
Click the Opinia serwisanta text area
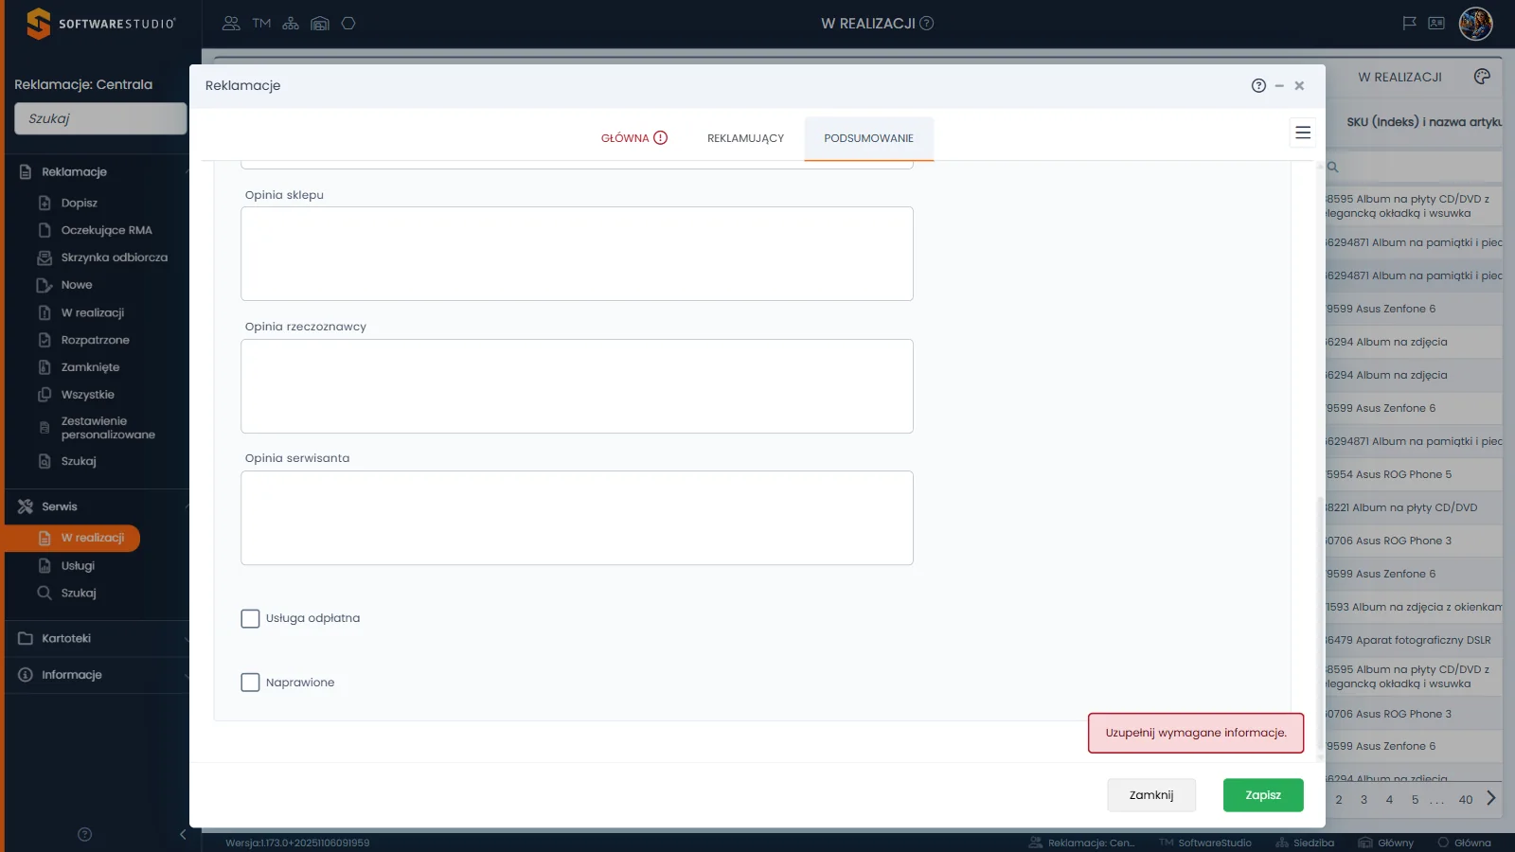pyautogui.click(x=577, y=518)
